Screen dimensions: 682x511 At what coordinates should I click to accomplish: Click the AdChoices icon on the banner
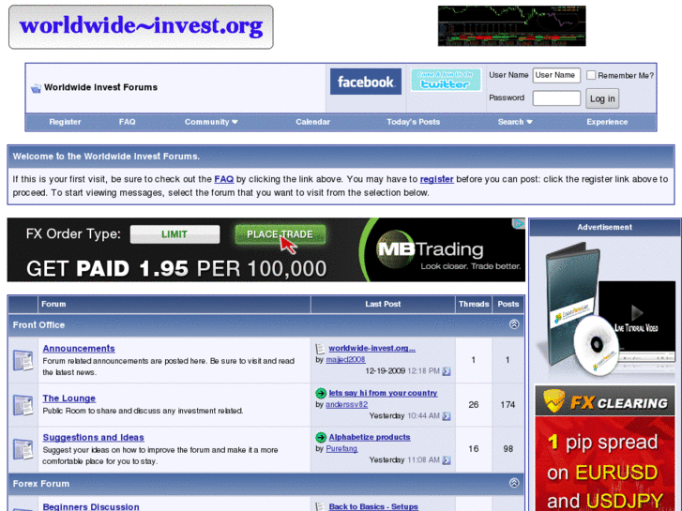coord(519,223)
